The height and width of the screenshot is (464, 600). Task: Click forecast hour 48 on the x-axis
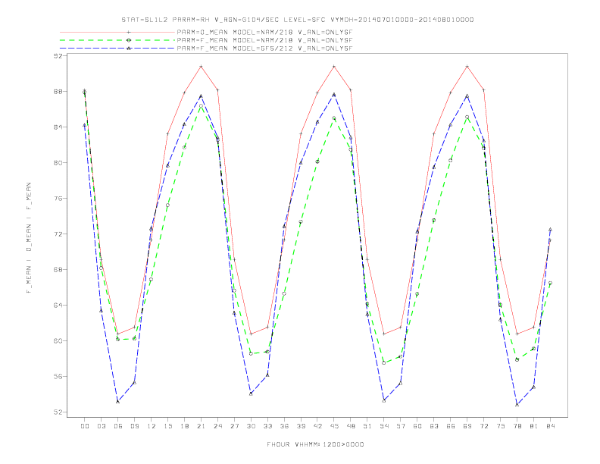[x=351, y=426]
